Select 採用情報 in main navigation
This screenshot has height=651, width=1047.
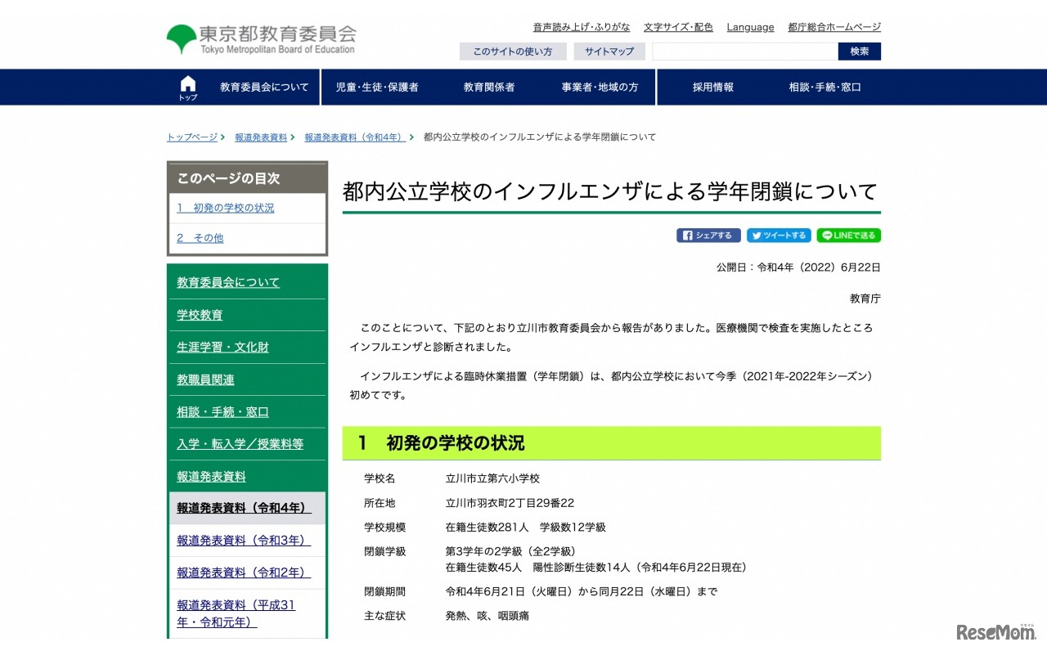tap(712, 88)
